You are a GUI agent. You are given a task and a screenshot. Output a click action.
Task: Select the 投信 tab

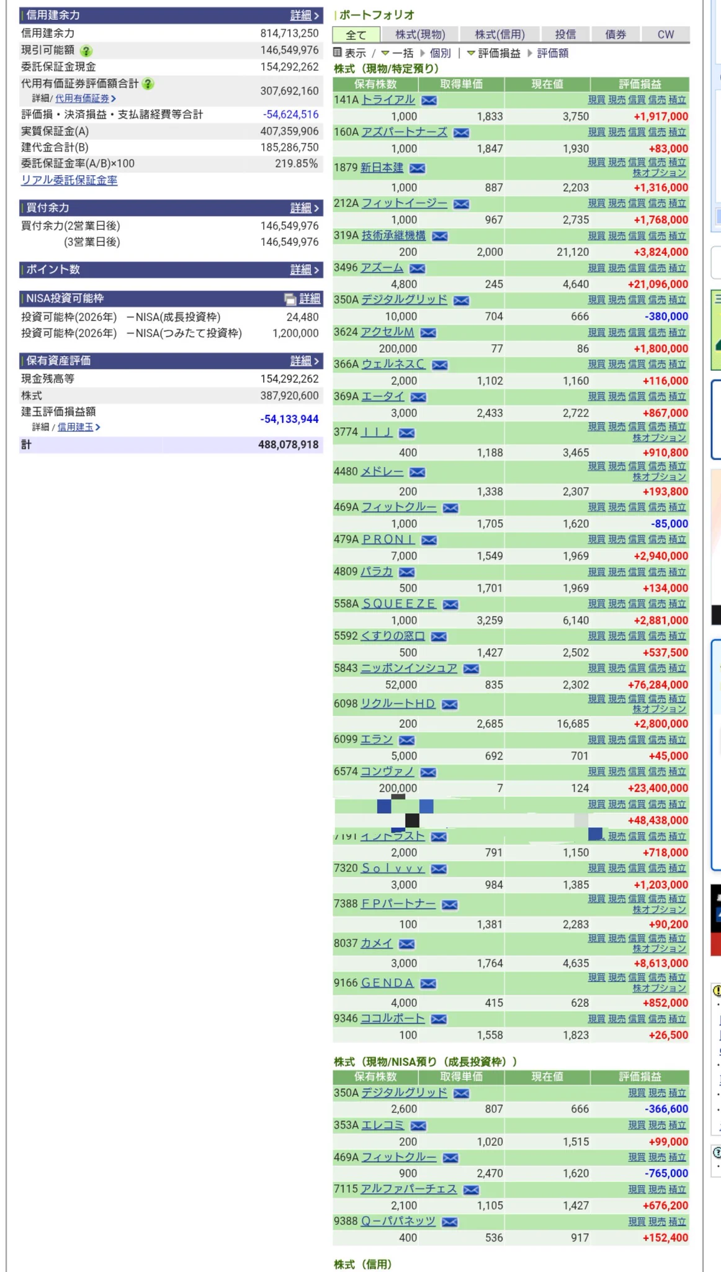click(565, 35)
